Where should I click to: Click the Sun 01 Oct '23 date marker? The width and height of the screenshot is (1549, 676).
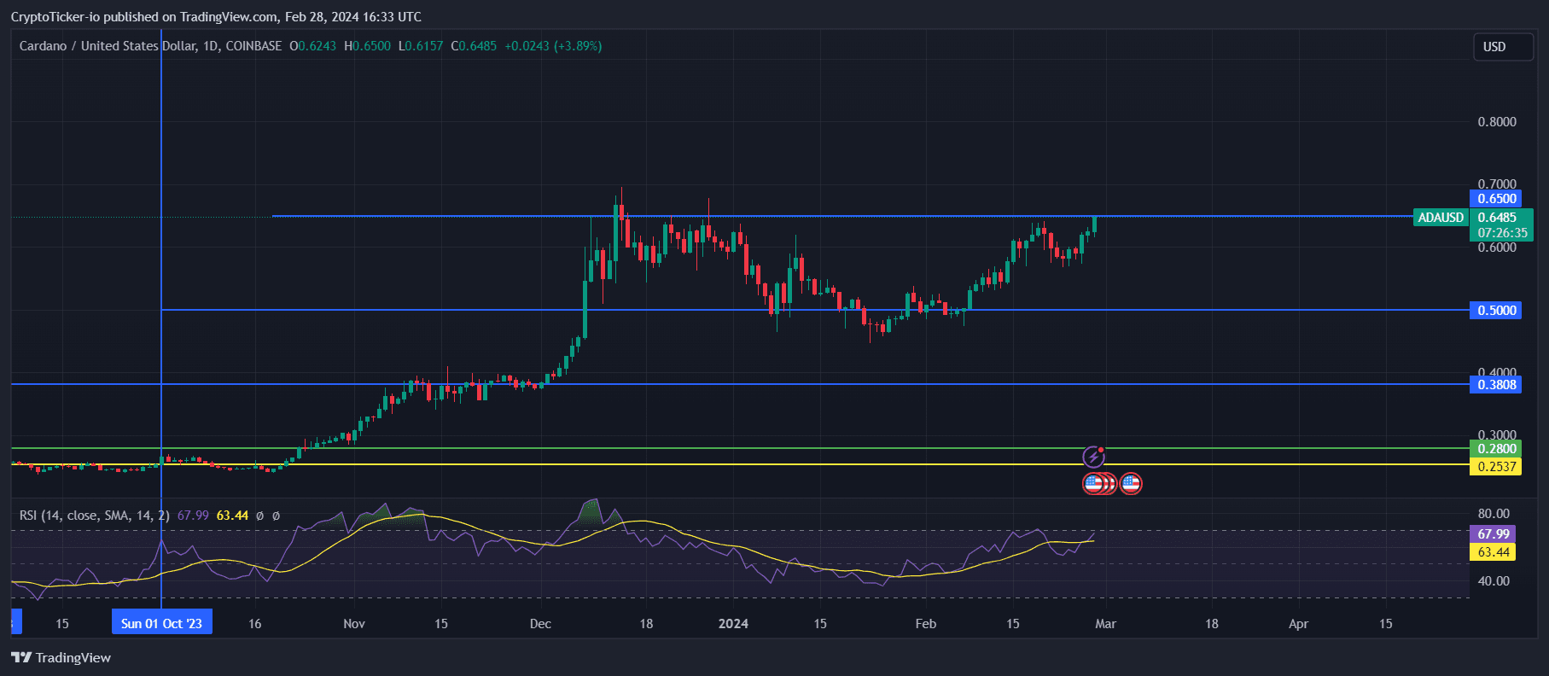[161, 623]
